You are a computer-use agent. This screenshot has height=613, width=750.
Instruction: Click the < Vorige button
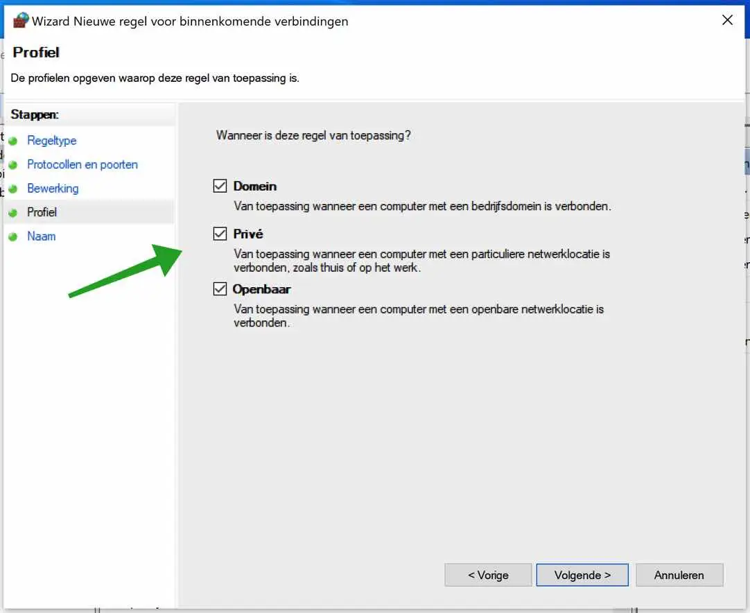click(488, 575)
